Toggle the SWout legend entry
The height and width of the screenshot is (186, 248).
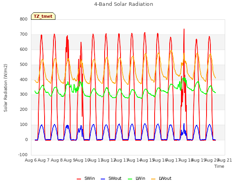[x=111, y=178]
